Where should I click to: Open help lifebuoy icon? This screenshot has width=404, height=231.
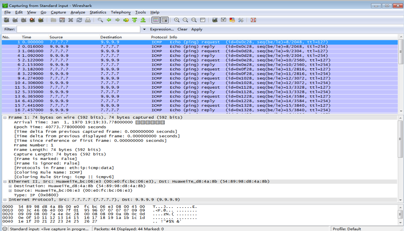(253, 20)
